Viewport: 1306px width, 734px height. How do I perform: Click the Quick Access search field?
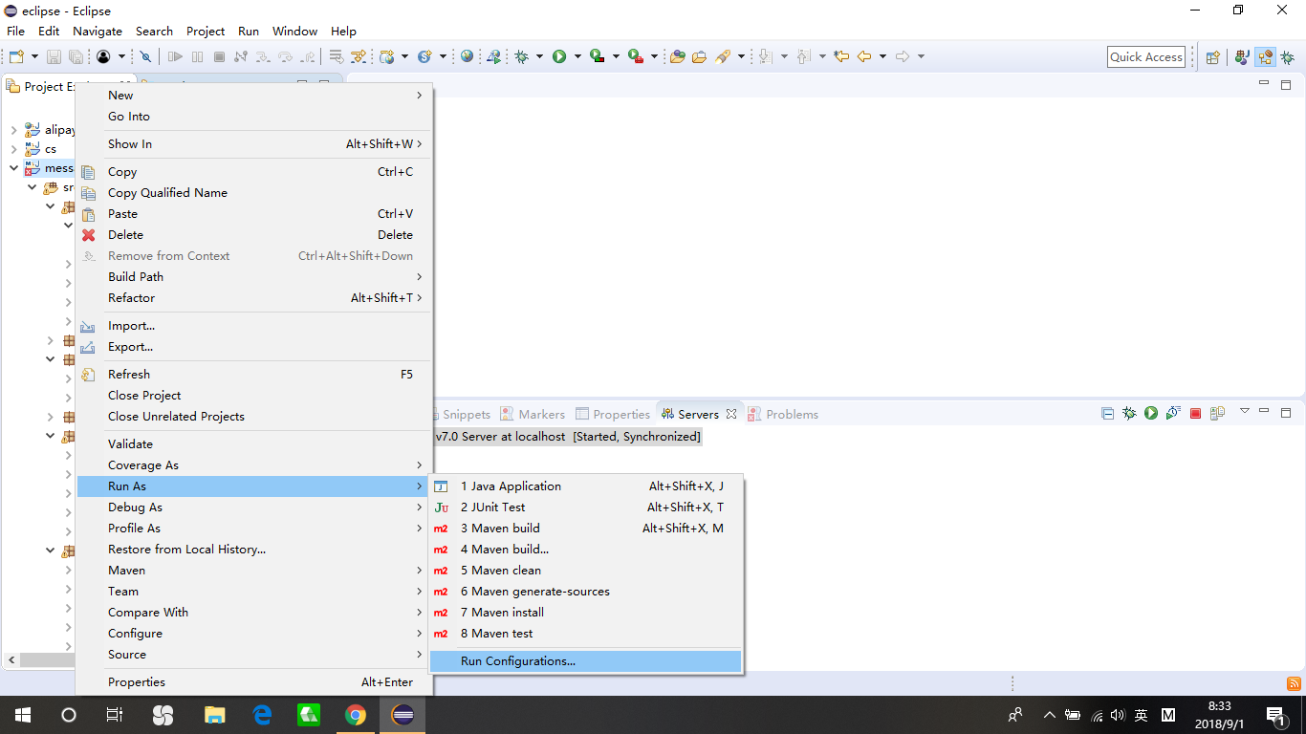tap(1146, 57)
